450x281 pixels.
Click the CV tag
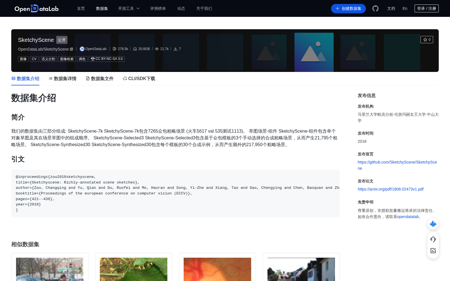coord(34,59)
